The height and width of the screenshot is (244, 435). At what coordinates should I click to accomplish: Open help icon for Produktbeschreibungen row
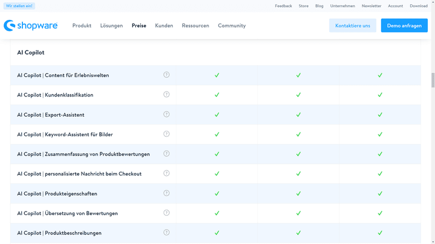coord(167,233)
